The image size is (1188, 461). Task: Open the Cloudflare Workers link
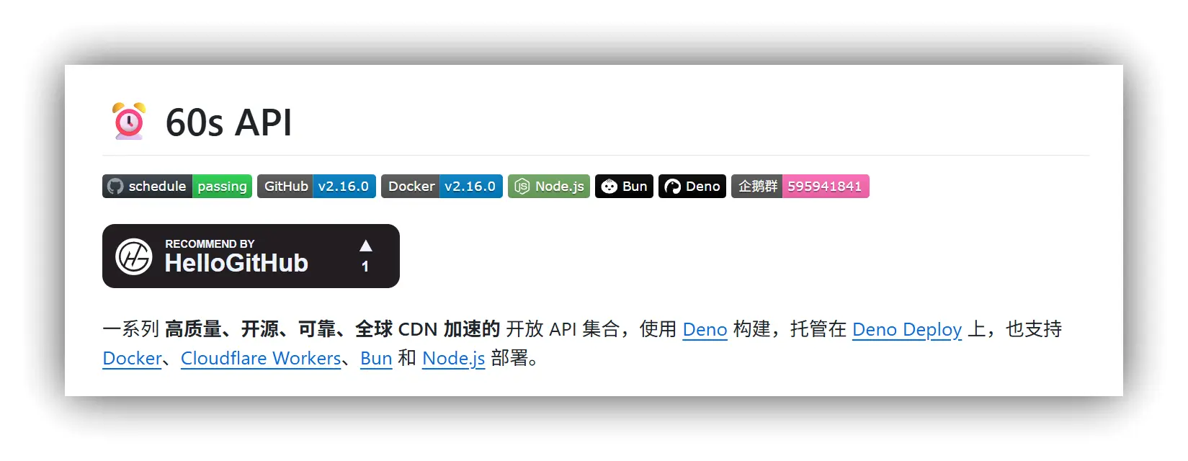pos(261,358)
